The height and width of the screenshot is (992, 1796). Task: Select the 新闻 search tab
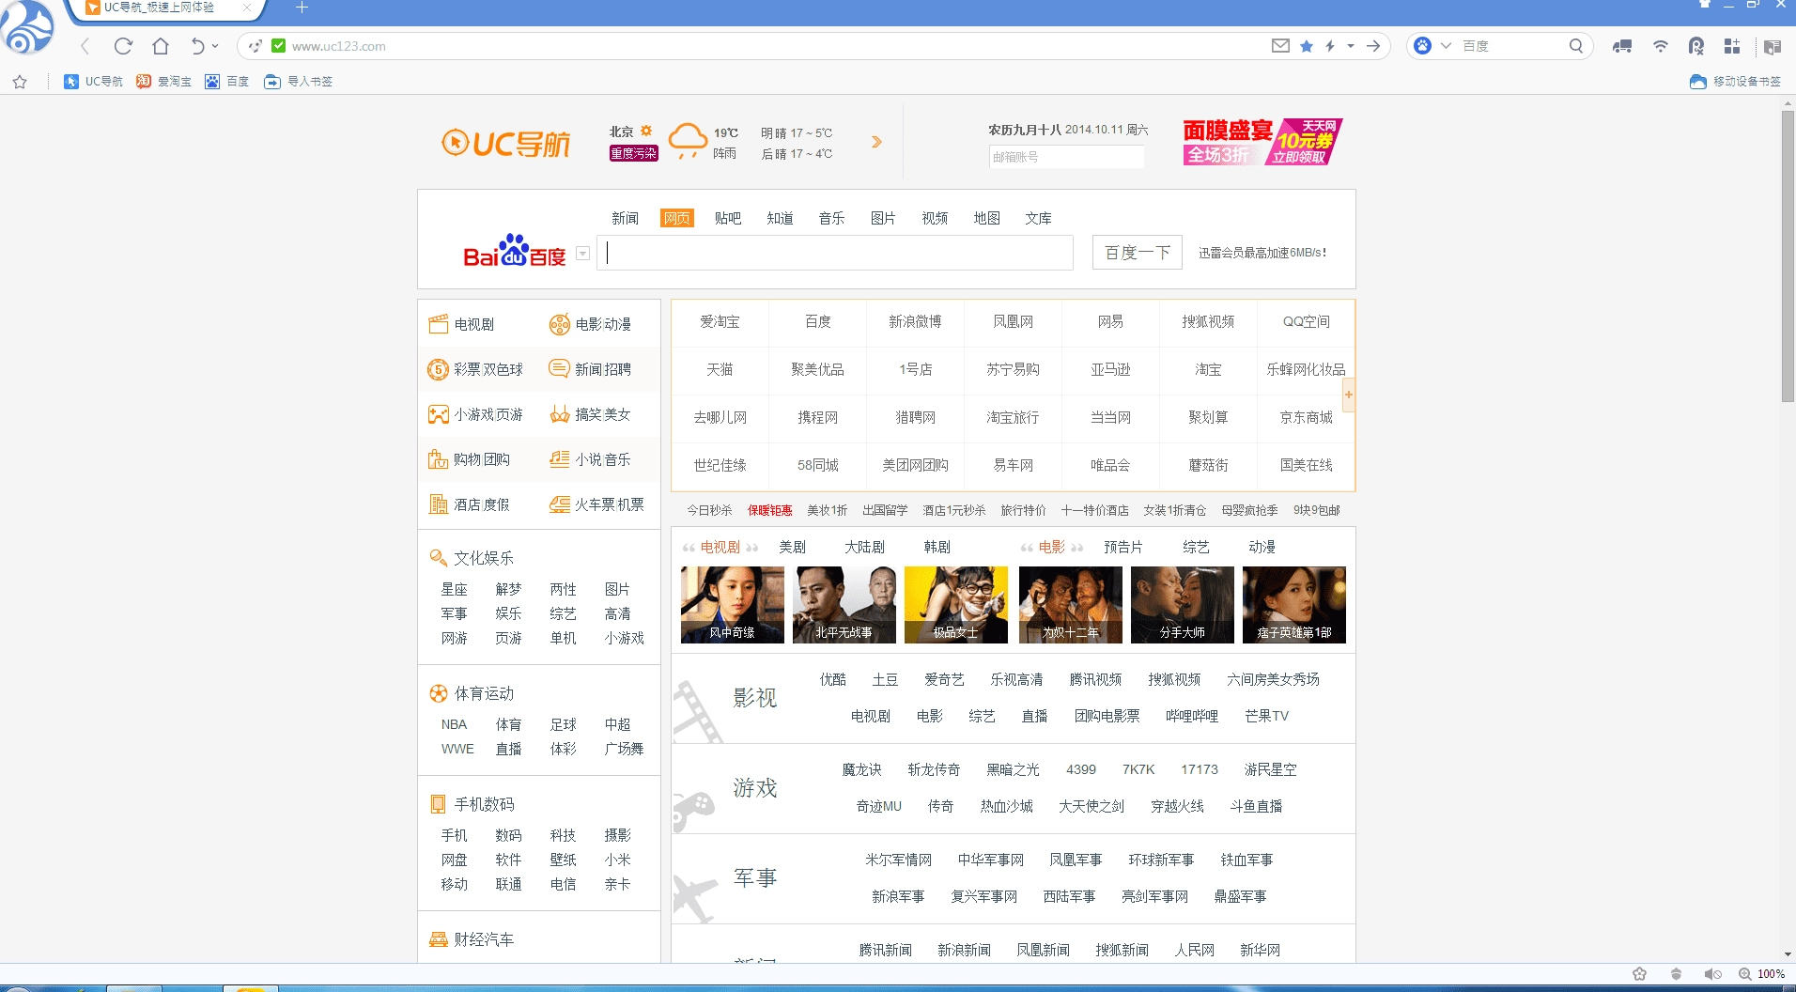[x=625, y=218]
